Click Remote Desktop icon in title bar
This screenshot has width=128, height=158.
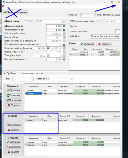click(x=4, y=2)
